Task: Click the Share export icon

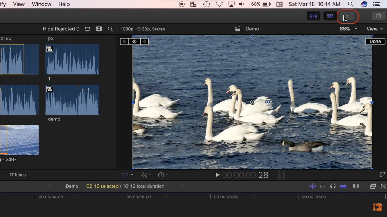Action: 378,16
